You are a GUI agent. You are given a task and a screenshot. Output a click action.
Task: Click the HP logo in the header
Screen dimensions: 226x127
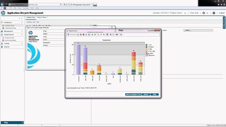point(3,13)
